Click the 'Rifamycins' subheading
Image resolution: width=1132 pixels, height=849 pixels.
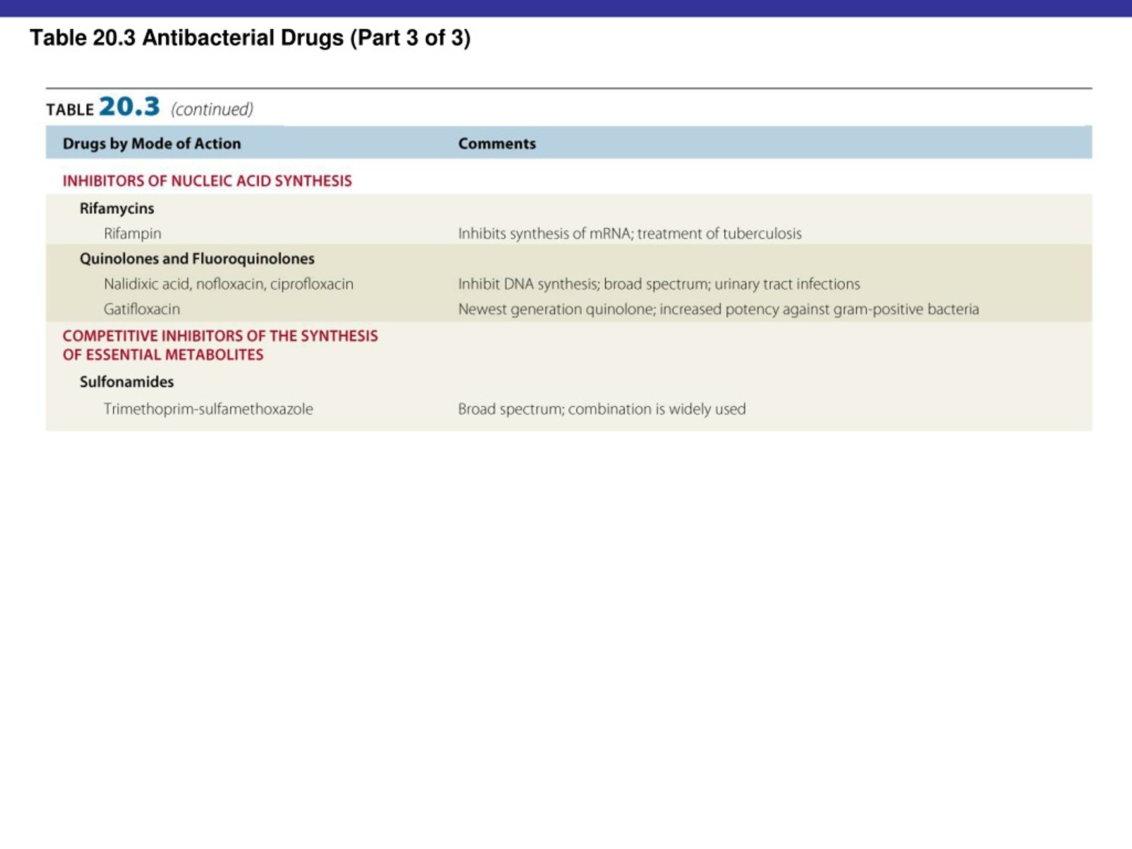pos(117,209)
